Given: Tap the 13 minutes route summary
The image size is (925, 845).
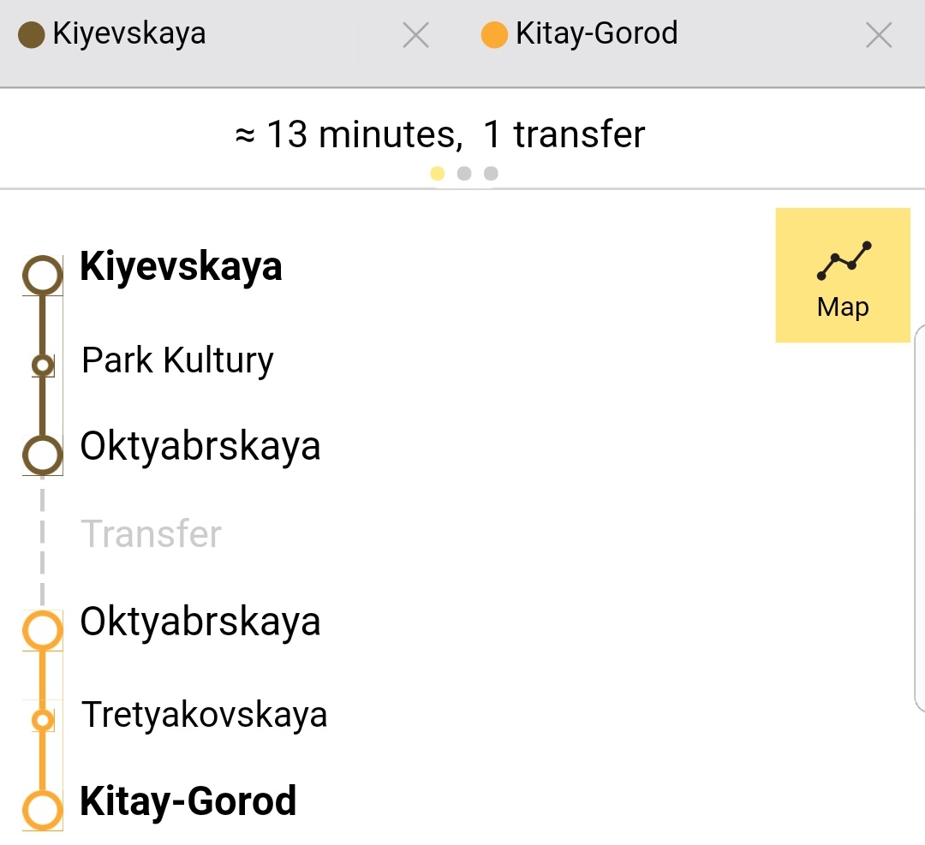Looking at the screenshot, I should point(440,134).
